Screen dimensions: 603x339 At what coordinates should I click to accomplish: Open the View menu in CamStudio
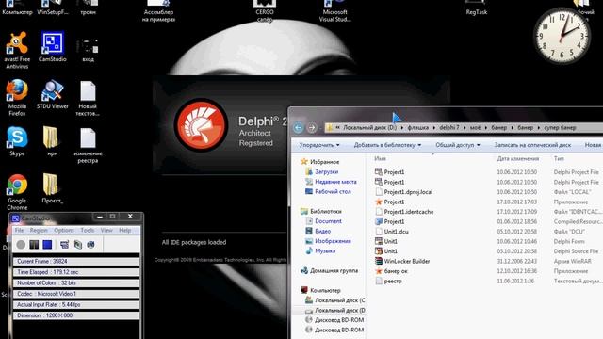coord(106,230)
